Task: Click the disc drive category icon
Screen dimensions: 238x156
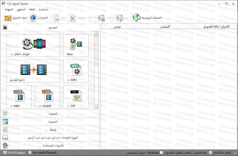Action: click(5, 137)
